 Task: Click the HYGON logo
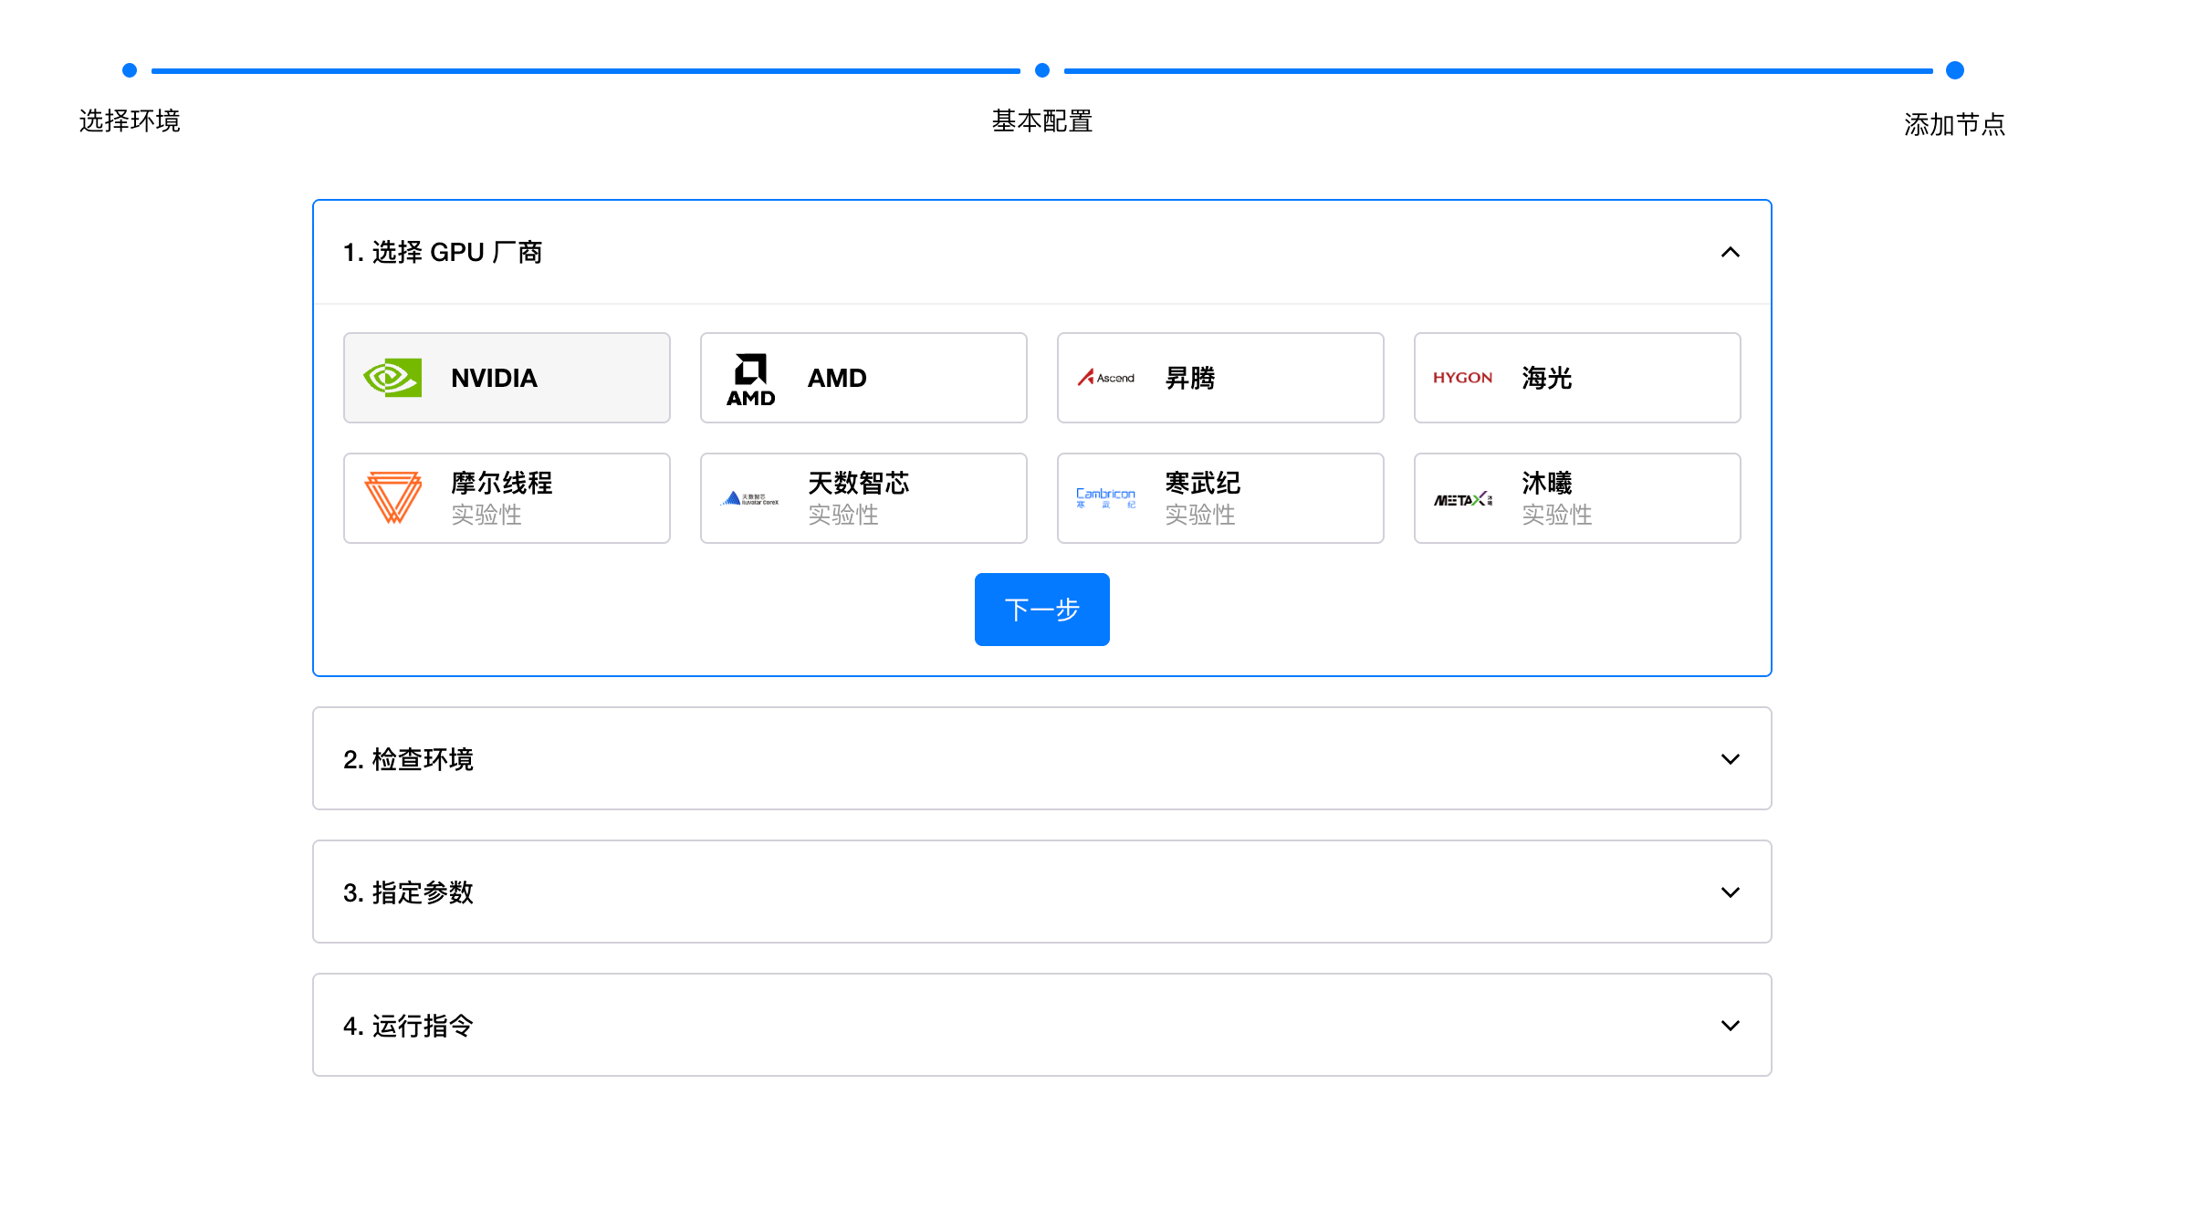click(1462, 378)
